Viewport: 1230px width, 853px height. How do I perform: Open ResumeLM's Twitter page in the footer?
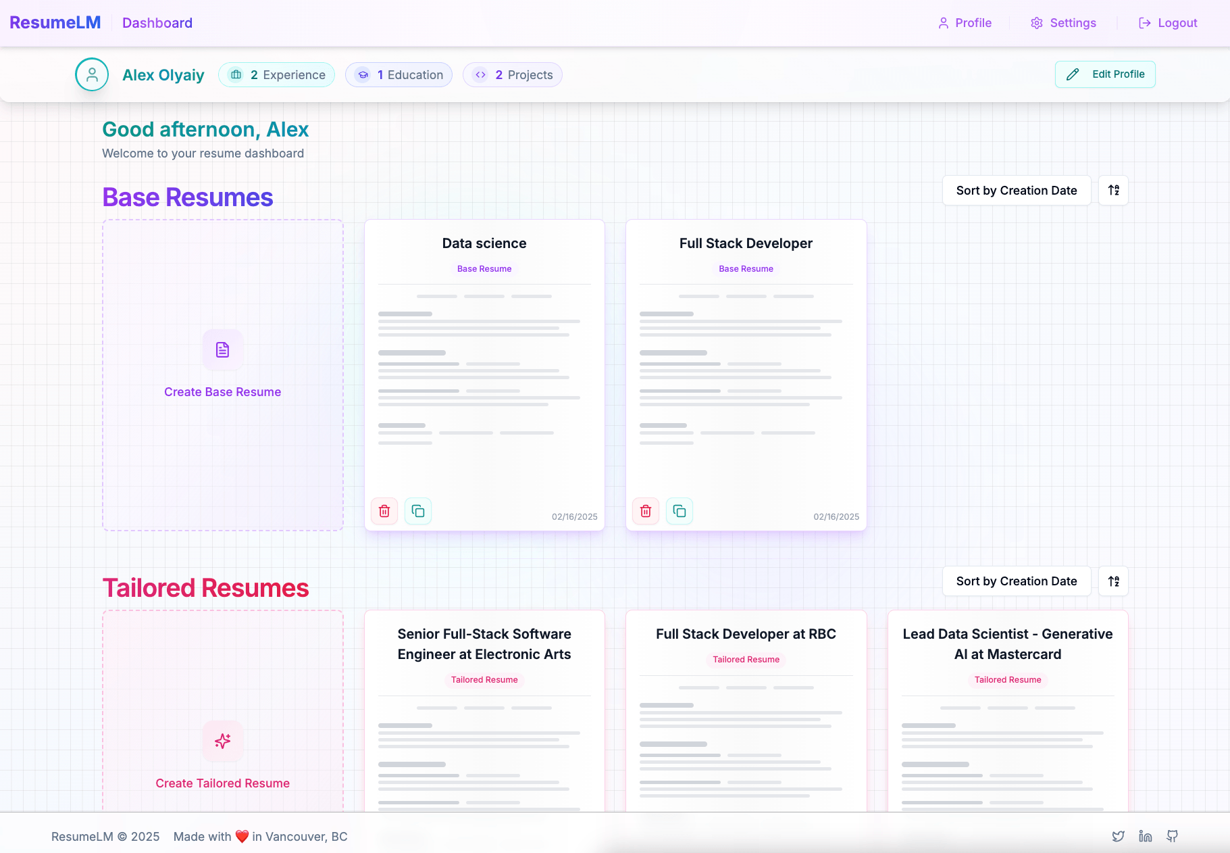(1119, 836)
